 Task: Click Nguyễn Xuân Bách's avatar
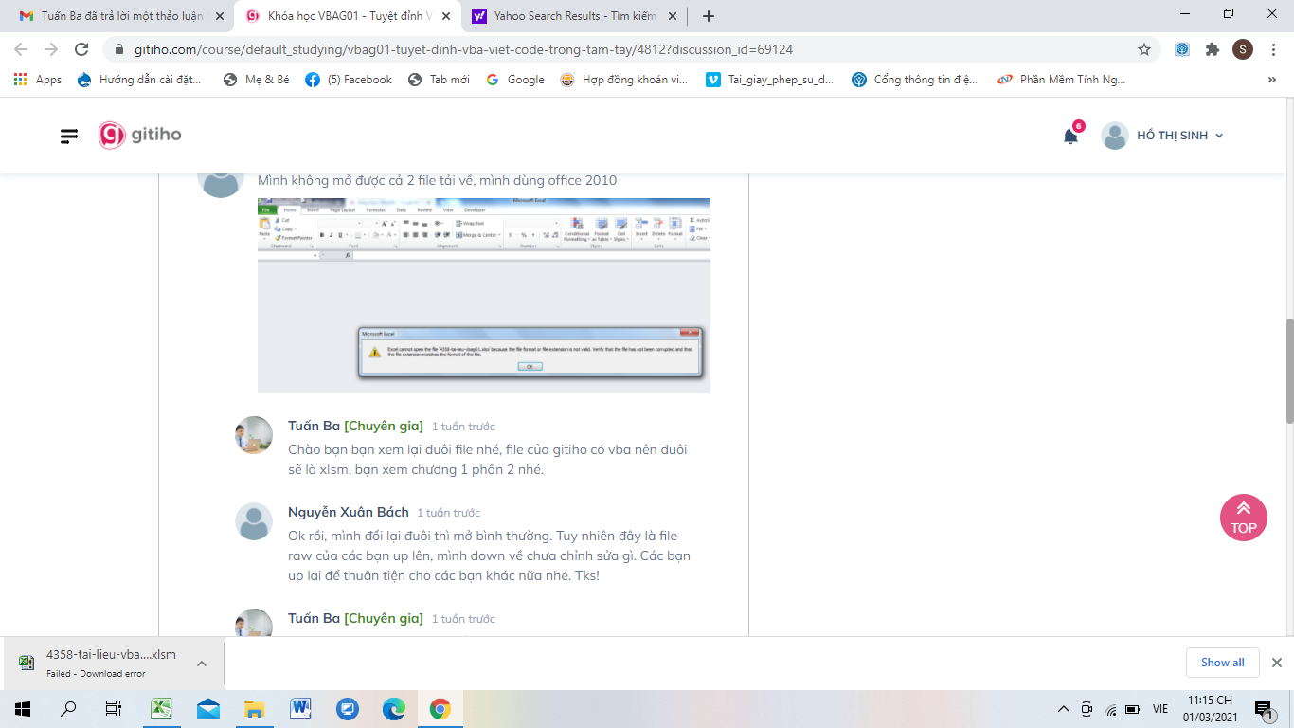coord(254,521)
